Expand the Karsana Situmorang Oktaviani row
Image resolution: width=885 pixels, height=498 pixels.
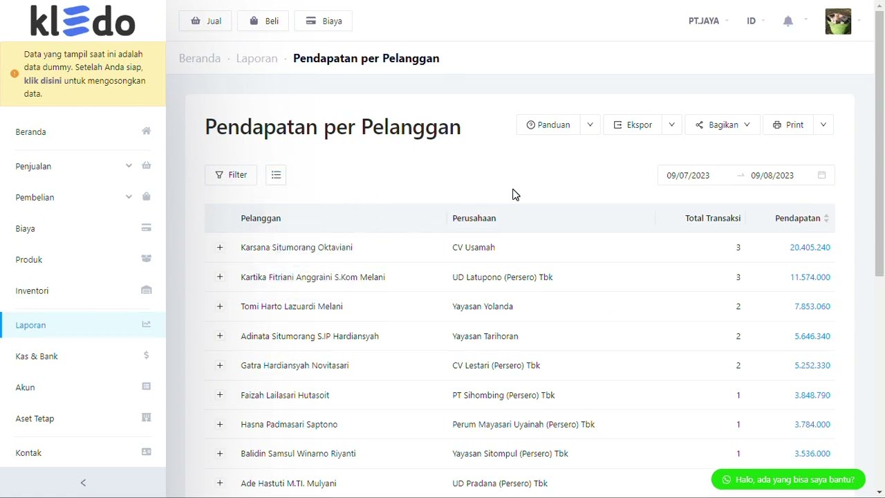[x=220, y=248]
